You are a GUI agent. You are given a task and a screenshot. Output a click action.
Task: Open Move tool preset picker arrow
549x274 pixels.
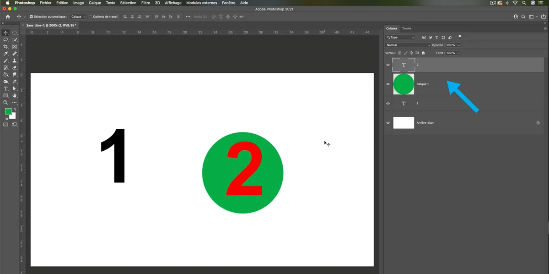click(x=25, y=17)
